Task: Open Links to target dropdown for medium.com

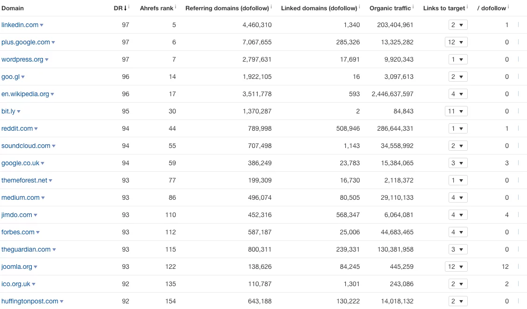Action: click(456, 198)
